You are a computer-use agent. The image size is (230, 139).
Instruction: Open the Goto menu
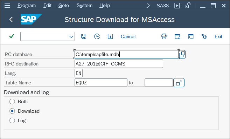click(64, 6)
